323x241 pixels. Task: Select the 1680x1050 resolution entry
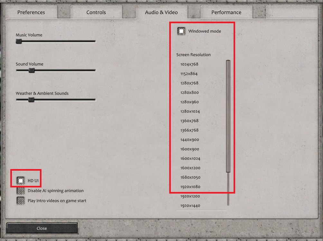[190, 177]
